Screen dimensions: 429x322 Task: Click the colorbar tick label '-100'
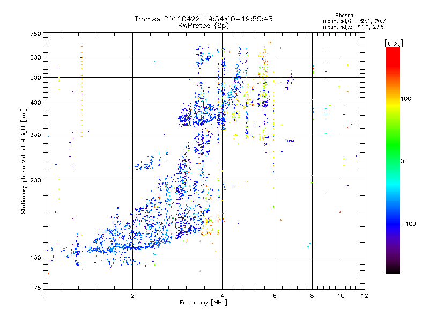pyautogui.click(x=408, y=224)
